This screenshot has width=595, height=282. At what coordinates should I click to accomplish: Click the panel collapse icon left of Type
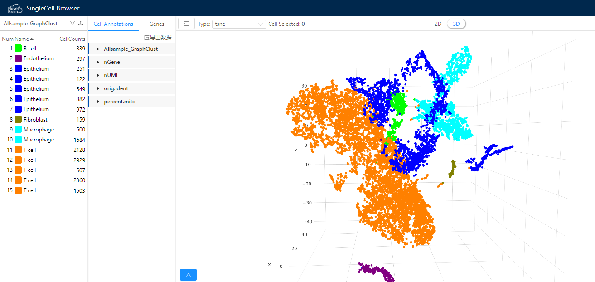(186, 24)
